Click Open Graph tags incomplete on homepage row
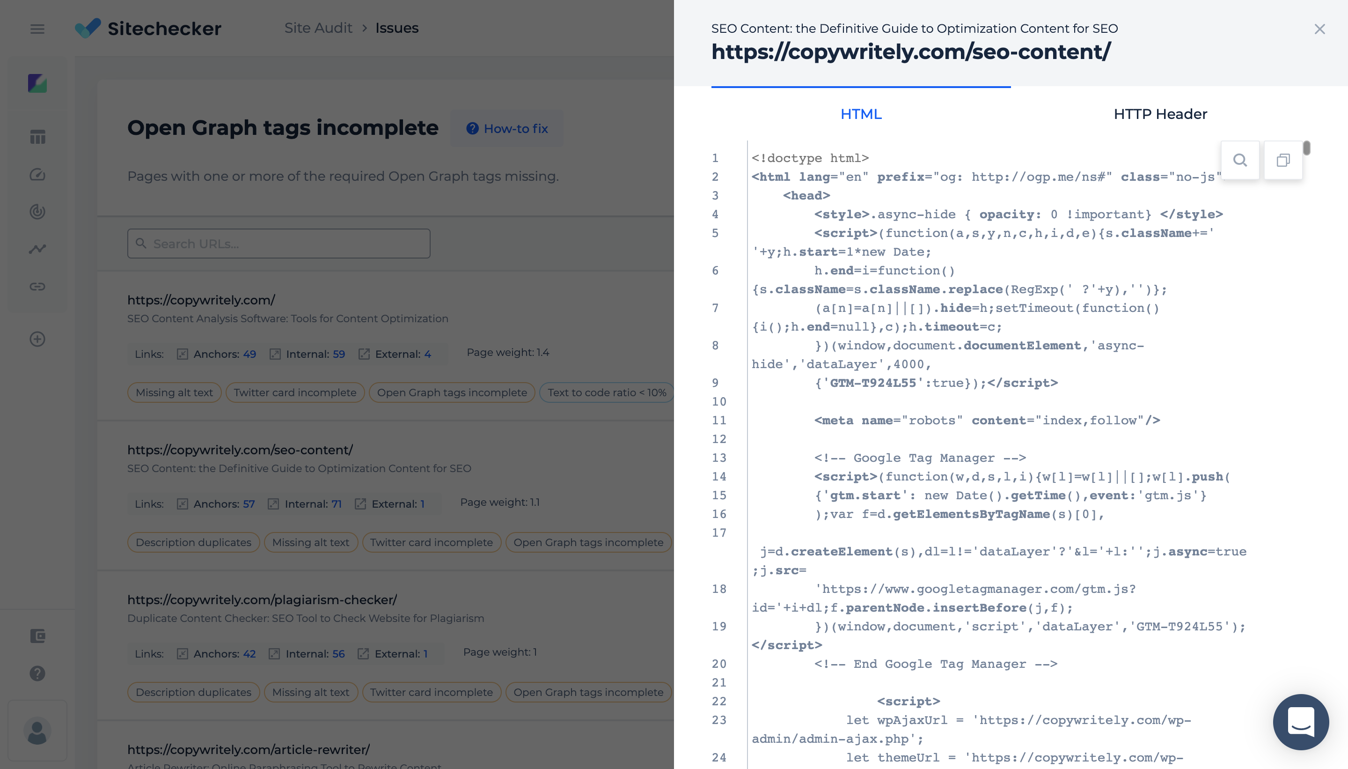This screenshot has height=769, width=1348. [452, 392]
